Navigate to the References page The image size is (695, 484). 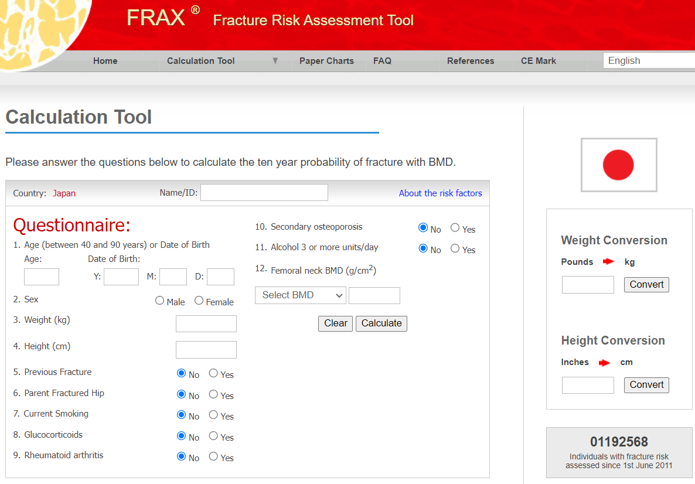[471, 60]
